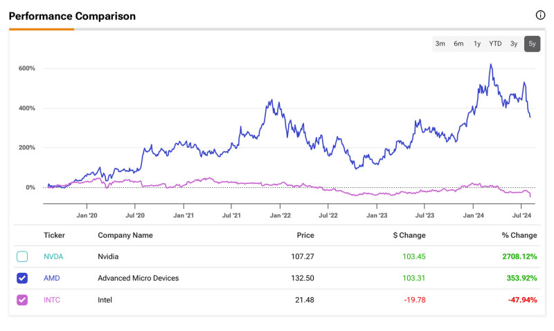Viewport: 554px width, 331px height.
Task: Click the Company Name column header
Action: (x=125, y=235)
